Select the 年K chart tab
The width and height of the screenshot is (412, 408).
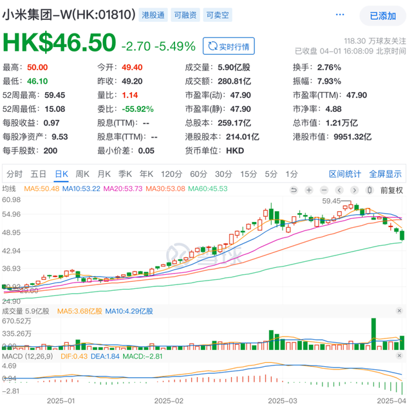(x=146, y=174)
